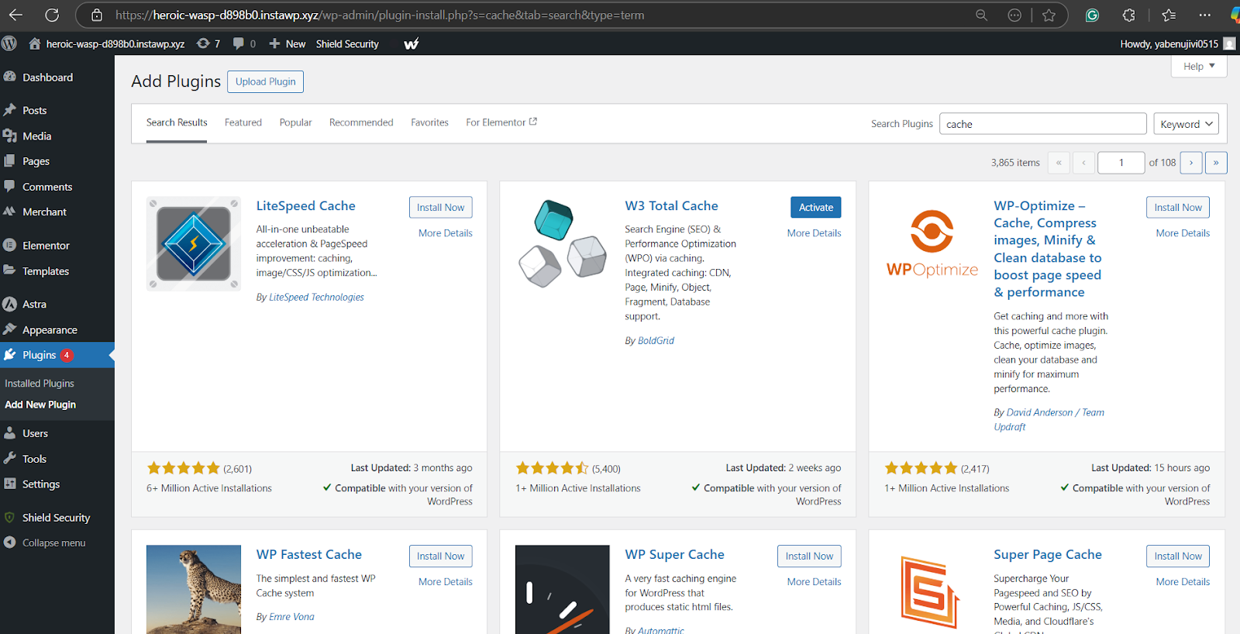
Task: Click the Search Plugins input field
Action: 1043,124
